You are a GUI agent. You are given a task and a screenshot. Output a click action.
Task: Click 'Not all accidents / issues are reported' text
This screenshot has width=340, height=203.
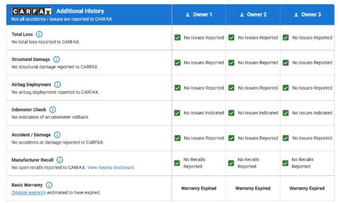[61, 19]
